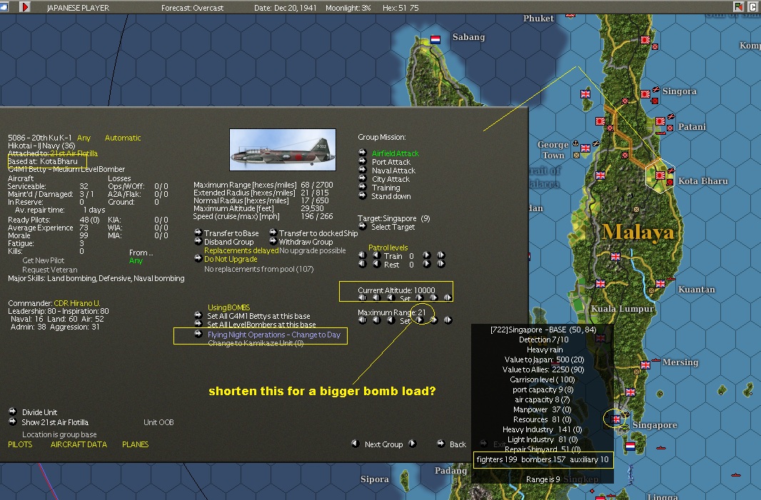Click the red end-turn arrow in top bar
The width and height of the screenshot is (761, 500).
[x=25, y=7]
